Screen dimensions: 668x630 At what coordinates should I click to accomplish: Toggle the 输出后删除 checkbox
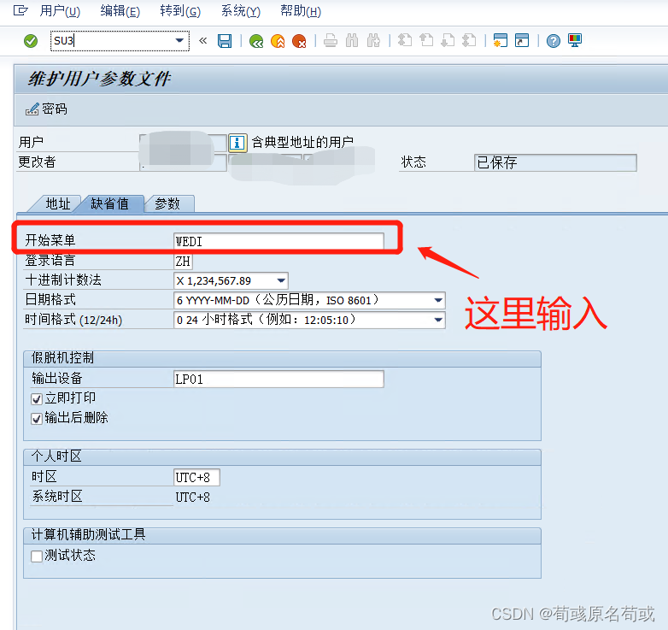click(37, 419)
